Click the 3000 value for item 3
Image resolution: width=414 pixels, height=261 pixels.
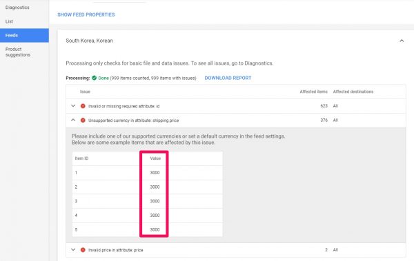click(155, 201)
